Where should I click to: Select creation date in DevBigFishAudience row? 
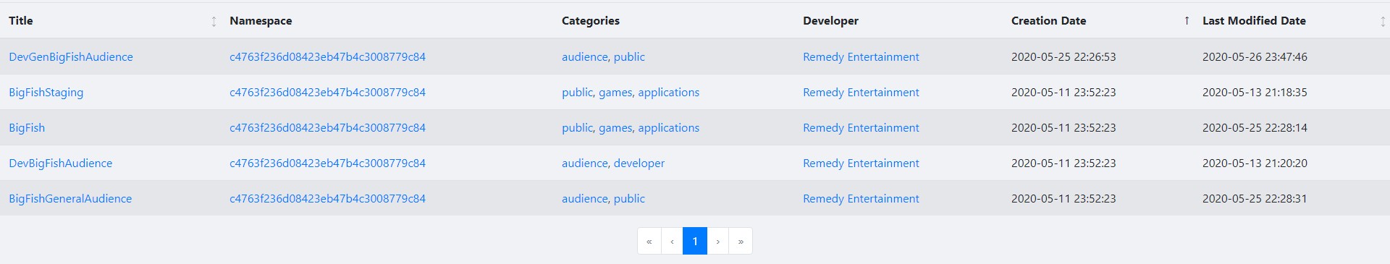click(x=1063, y=163)
